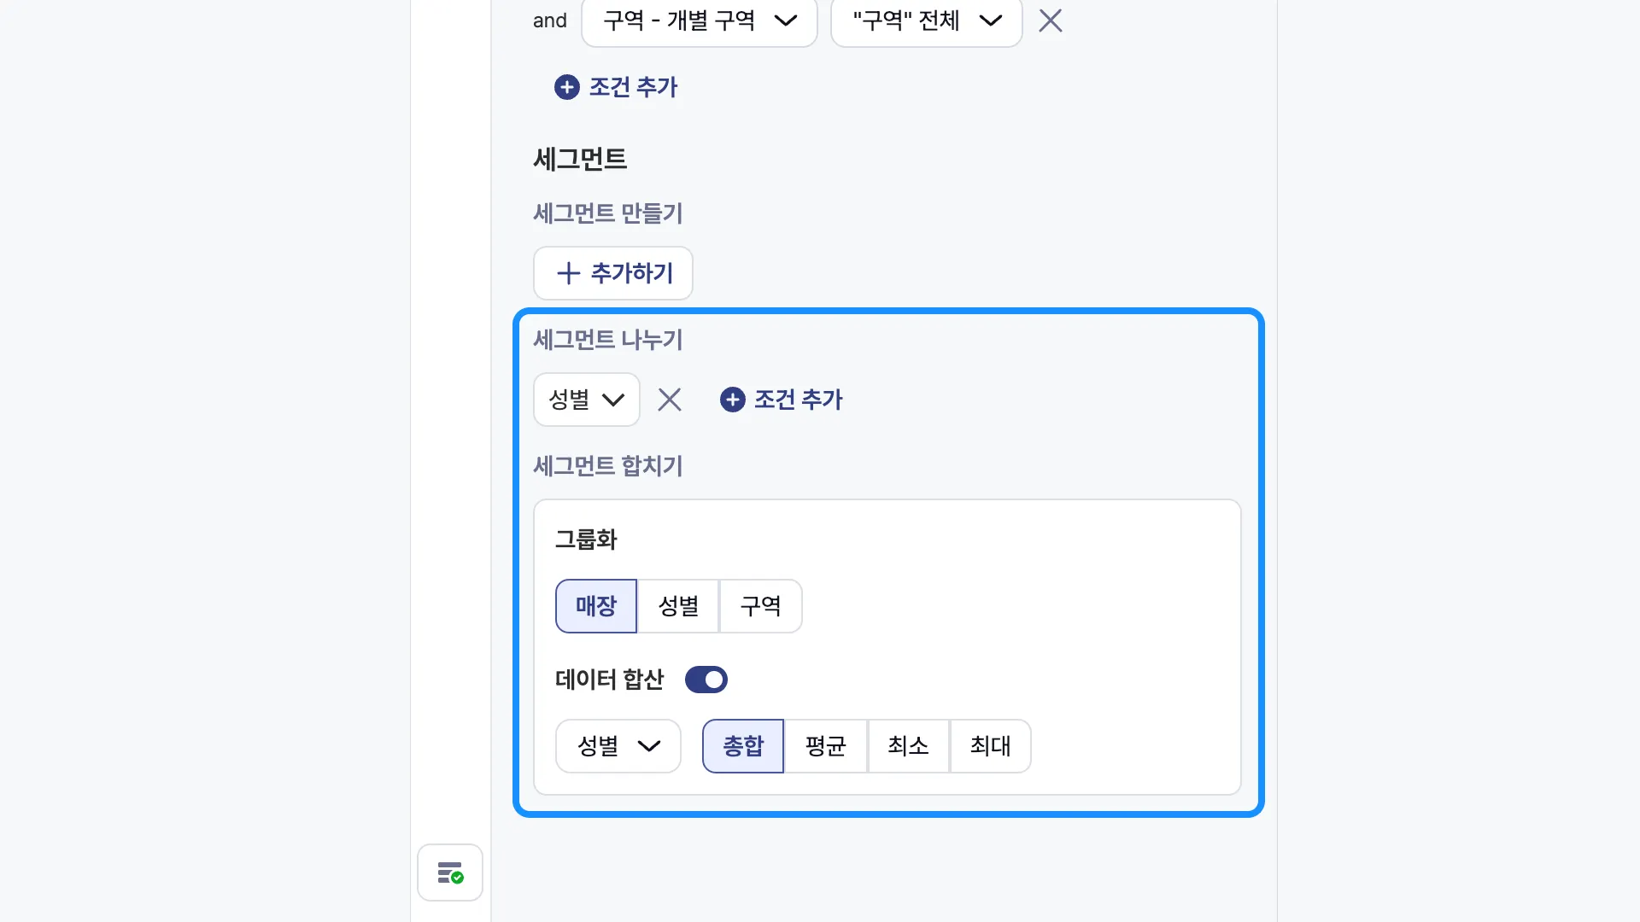Remove the 구역 filter condition with X
Screen dimensions: 1640x922
(1051, 20)
